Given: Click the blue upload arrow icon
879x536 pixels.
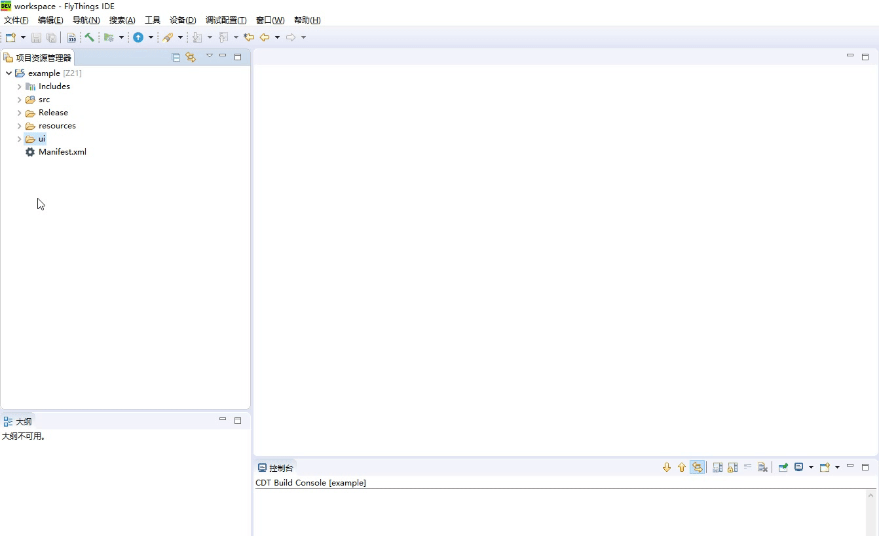Looking at the screenshot, I should pyautogui.click(x=138, y=37).
